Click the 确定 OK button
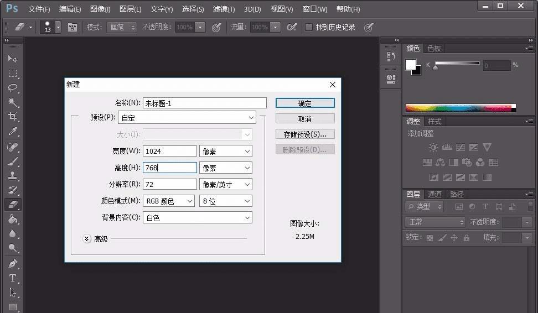The height and width of the screenshot is (313, 538). [305, 103]
